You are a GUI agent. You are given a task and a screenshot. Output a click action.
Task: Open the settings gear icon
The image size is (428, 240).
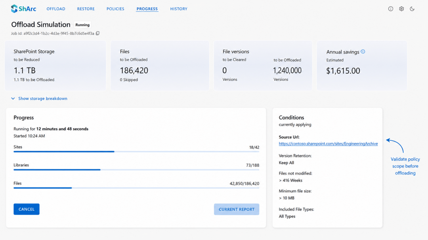coord(401,9)
